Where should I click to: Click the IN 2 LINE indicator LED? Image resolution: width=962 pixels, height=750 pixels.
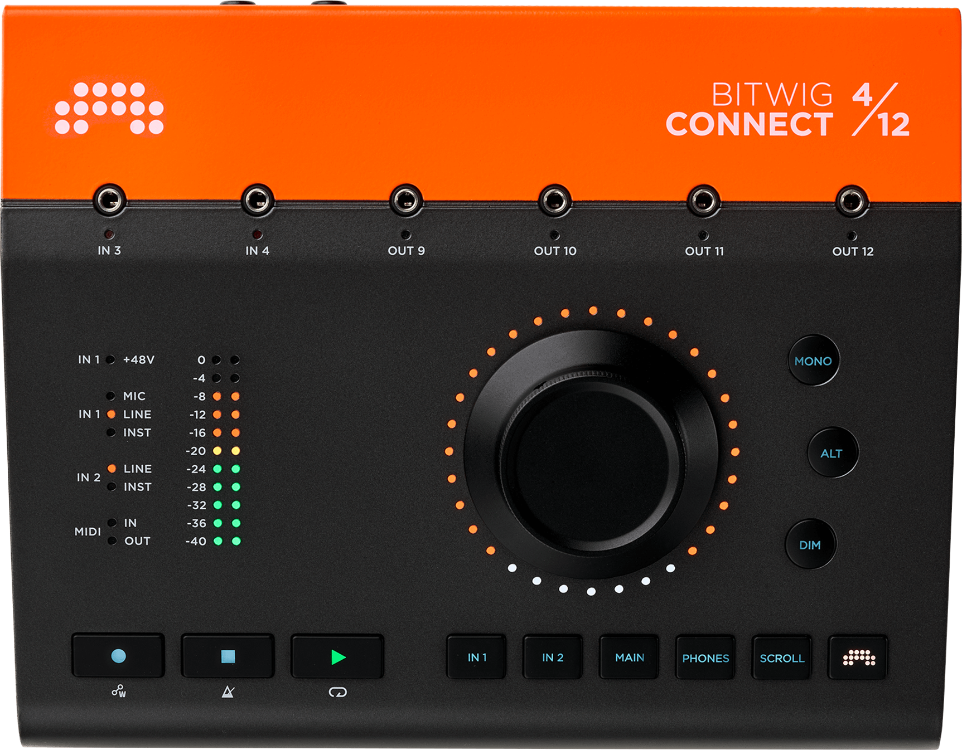point(112,469)
